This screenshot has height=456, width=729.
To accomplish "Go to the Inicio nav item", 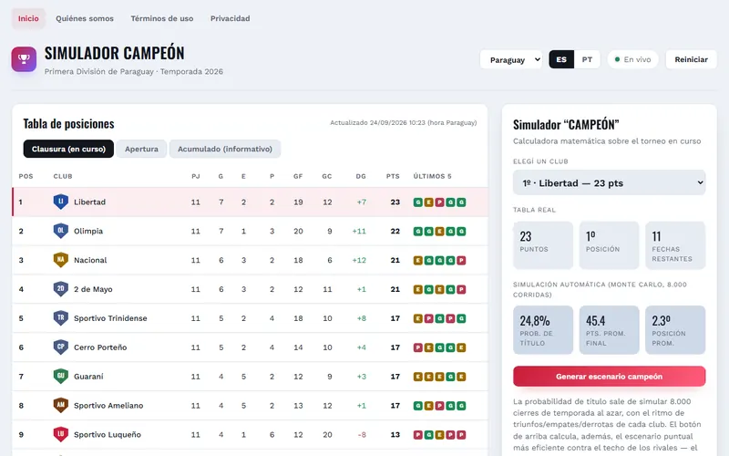I will (x=28, y=18).
